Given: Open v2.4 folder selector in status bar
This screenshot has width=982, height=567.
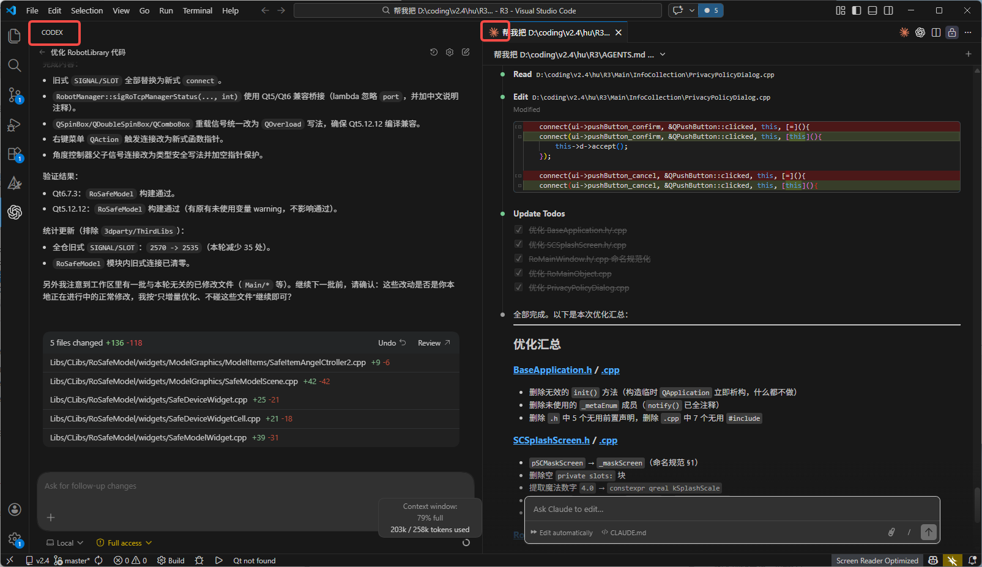Looking at the screenshot, I should tap(37, 560).
